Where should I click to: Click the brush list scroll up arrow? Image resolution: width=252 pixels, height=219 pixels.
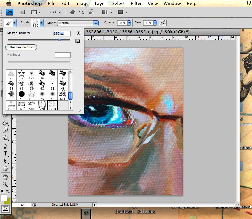pyautogui.click(x=71, y=103)
